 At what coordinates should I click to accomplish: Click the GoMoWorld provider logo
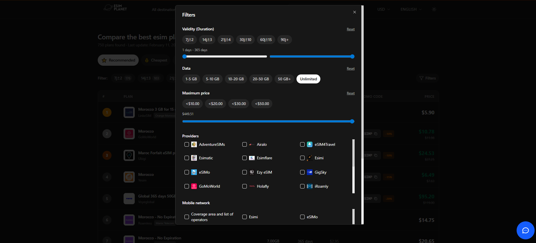click(x=194, y=186)
